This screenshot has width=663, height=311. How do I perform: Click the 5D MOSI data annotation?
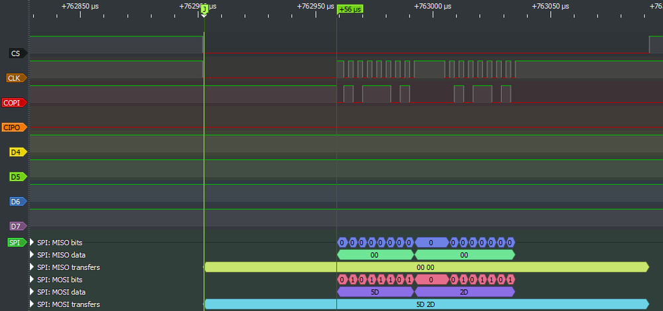pos(375,292)
